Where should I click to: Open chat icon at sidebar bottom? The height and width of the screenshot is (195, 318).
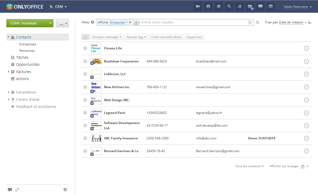(x=10, y=190)
